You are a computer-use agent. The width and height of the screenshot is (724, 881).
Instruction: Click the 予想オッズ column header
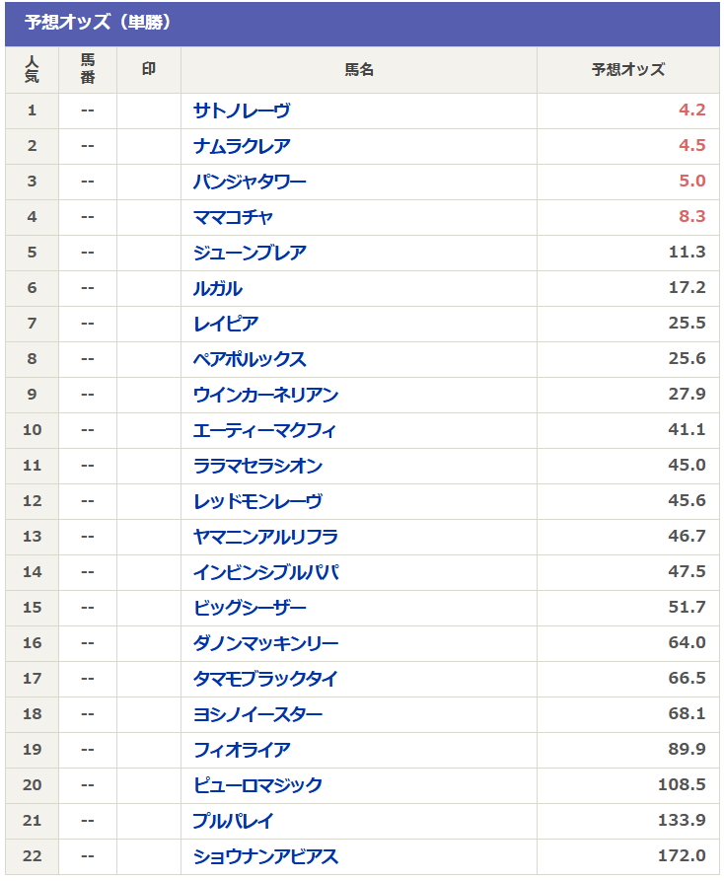(628, 70)
